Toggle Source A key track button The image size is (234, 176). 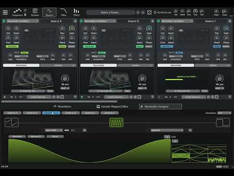[12, 46]
